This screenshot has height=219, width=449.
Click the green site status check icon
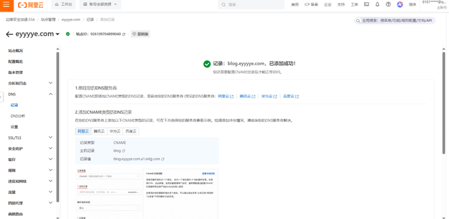tap(67, 34)
